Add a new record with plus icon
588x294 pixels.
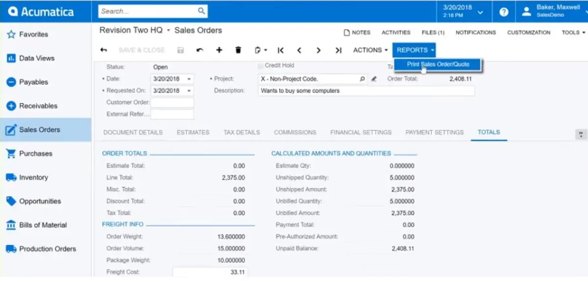click(x=219, y=50)
